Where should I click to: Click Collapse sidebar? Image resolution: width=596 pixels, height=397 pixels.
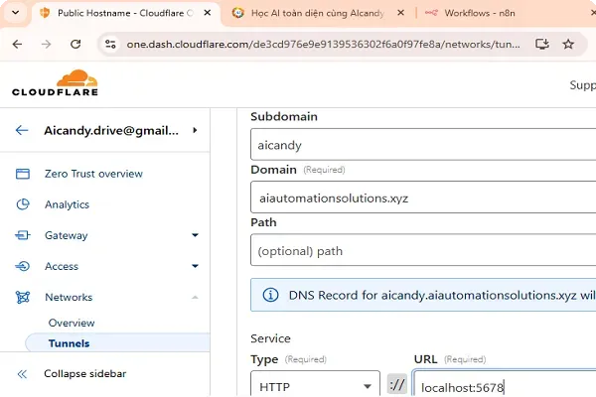tap(84, 374)
